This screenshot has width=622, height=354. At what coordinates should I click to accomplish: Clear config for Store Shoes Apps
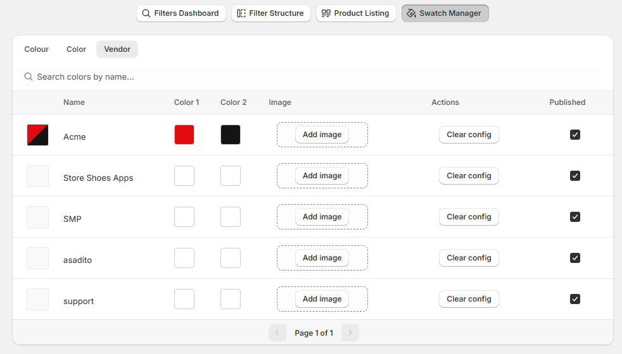[469, 176]
